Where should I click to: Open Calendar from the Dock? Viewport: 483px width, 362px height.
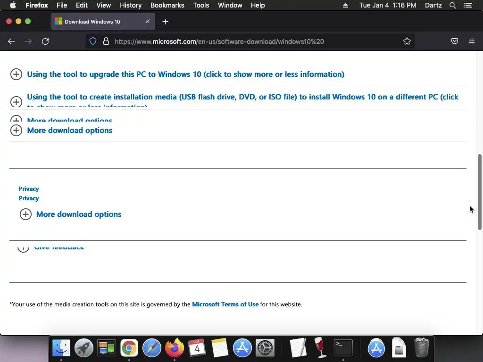coord(197,348)
